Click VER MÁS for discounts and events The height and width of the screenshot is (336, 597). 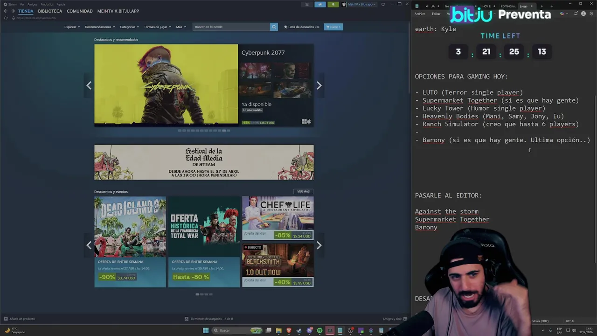tap(304, 191)
